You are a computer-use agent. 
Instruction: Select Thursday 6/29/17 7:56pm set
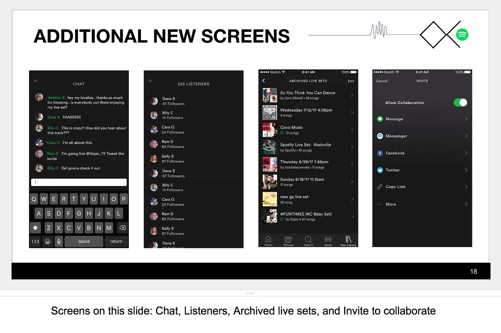[x=308, y=165]
